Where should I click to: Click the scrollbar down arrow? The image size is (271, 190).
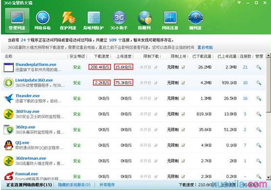point(268,177)
